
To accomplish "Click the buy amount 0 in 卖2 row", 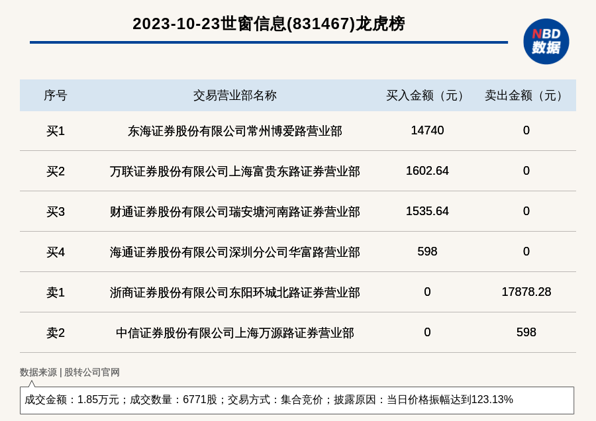I will pyautogui.click(x=427, y=332).
